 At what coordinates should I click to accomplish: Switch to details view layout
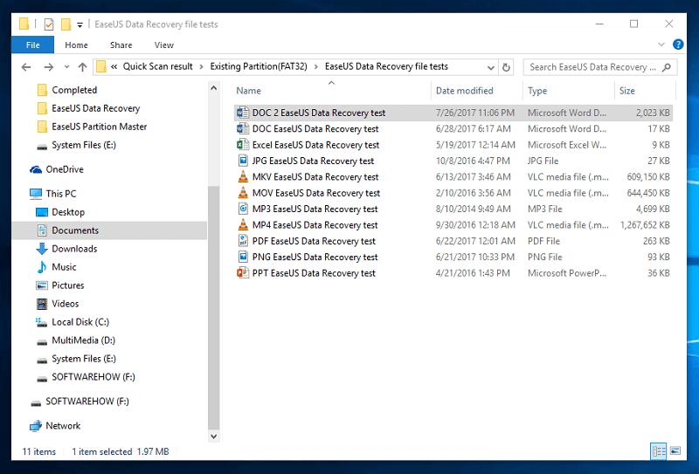658,451
